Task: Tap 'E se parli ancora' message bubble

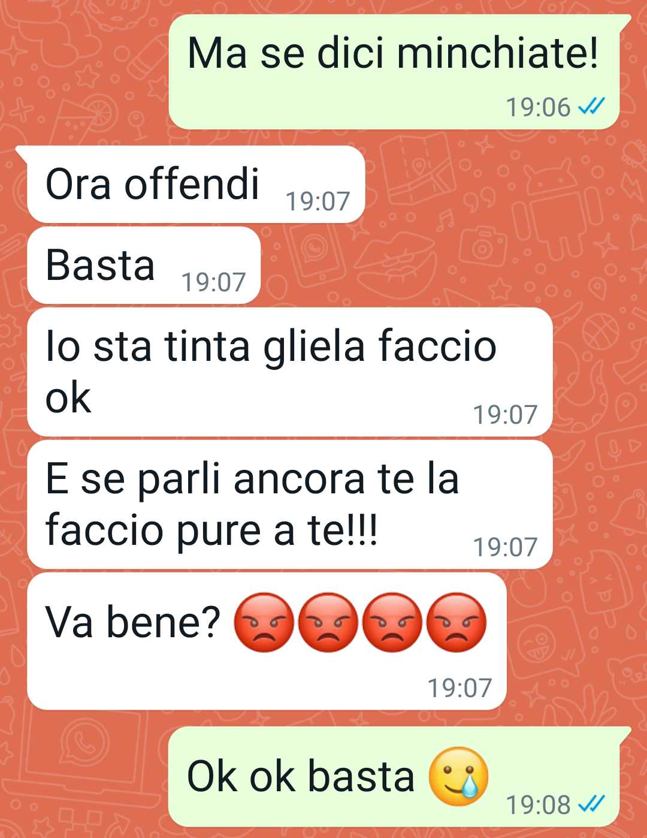Action: [x=289, y=505]
